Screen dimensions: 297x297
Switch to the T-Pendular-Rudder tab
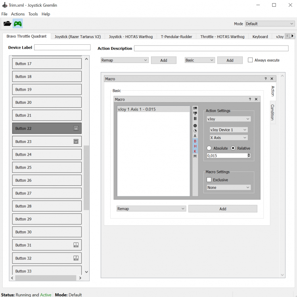(176, 37)
